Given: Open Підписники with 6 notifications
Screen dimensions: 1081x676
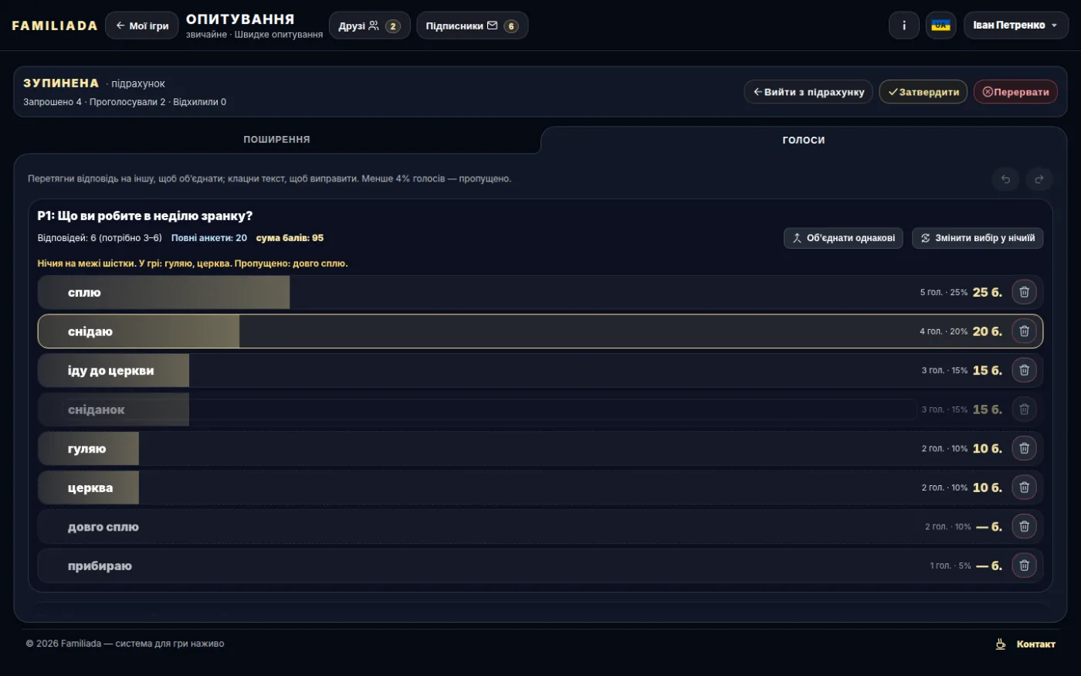Looking at the screenshot, I should tap(472, 25).
